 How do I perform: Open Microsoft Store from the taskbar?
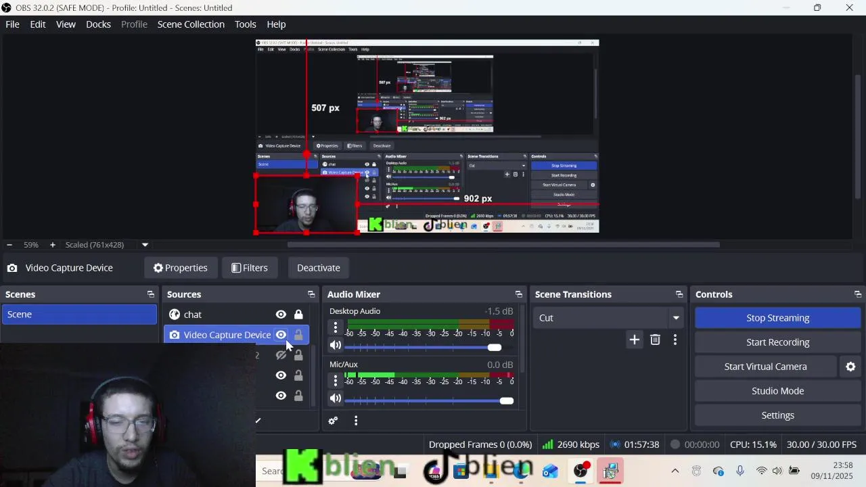[461, 471]
